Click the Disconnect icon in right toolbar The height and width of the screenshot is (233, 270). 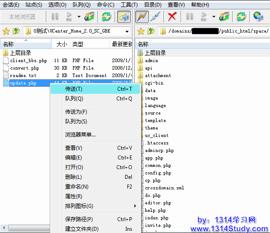pos(154,17)
